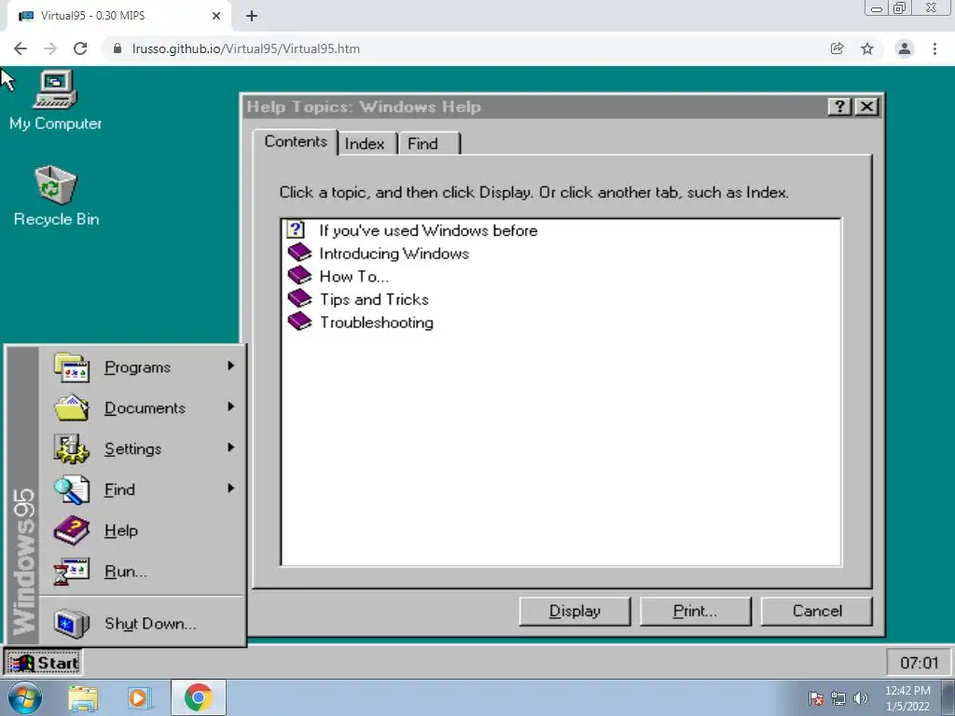
Task: Click the browser address bar URL
Action: 246,48
